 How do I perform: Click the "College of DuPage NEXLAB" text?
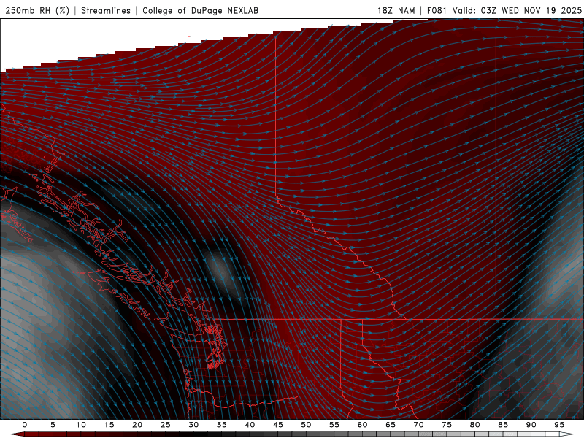200,10
